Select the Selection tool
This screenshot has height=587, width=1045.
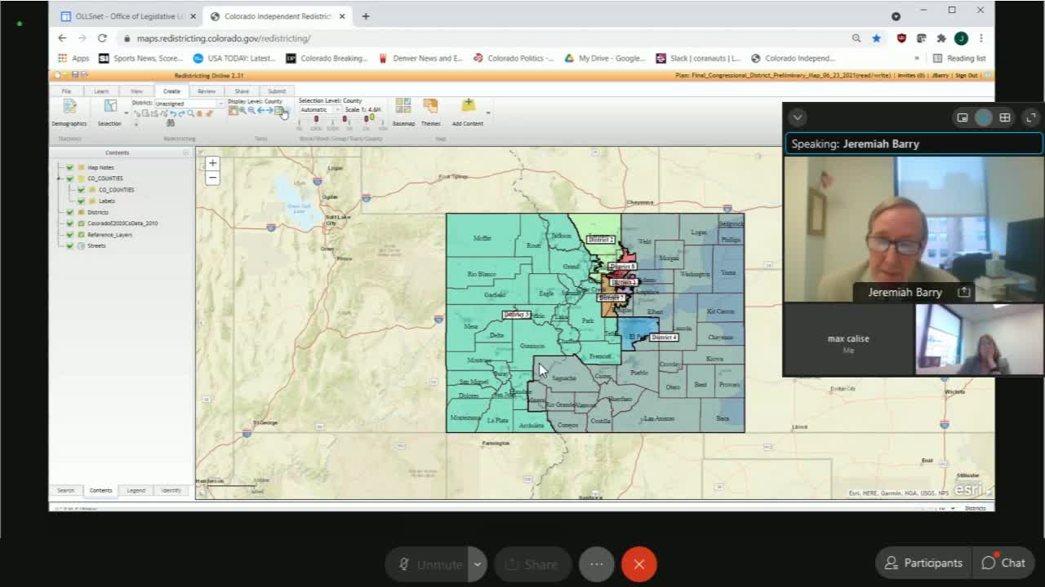click(x=109, y=112)
